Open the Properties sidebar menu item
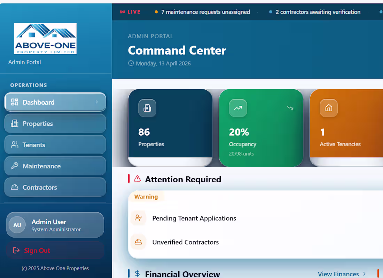Screen dimensions: 383x278 tap(55, 124)
